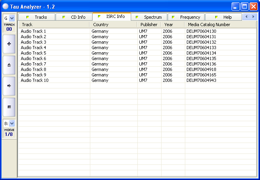Click the Tau Analyzer title bar icon
The image size is (260, 180).
[x=5, y=6]
